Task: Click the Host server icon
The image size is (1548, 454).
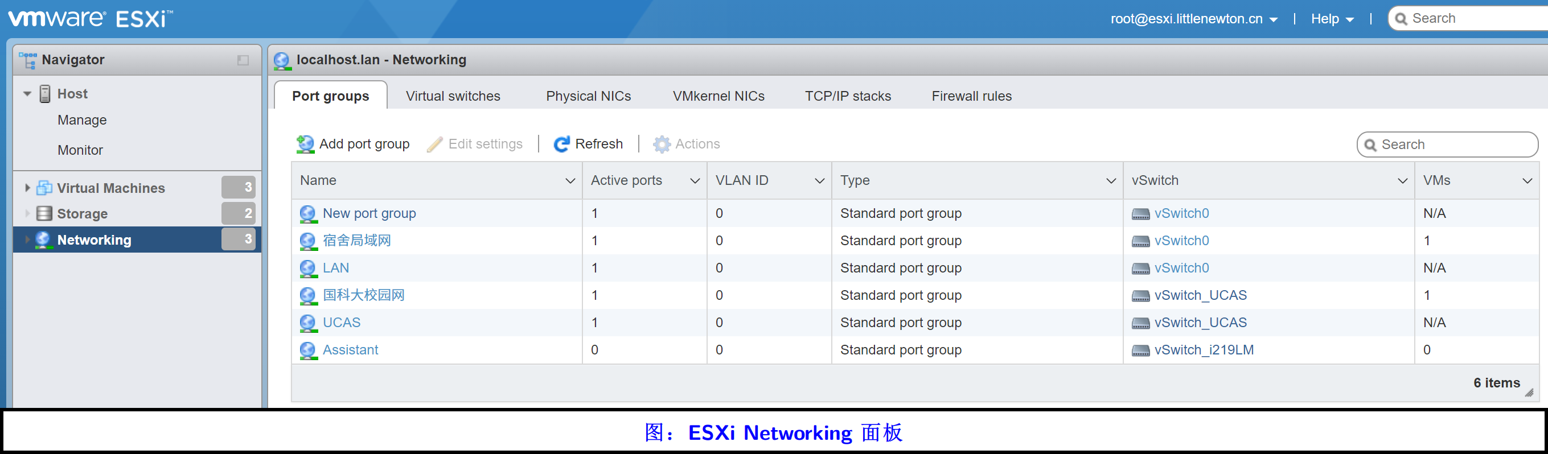Action: 45,94
